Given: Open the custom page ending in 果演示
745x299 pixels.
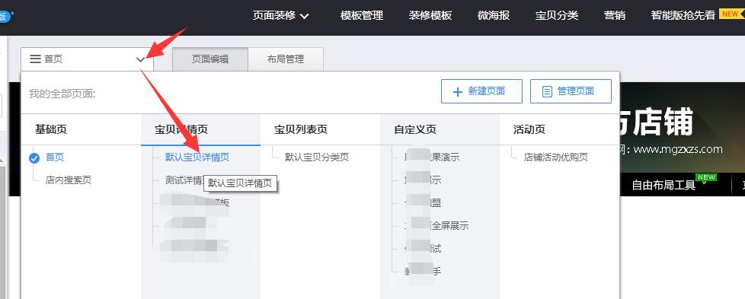Looking at the screenshot, I should click(431, 157).
